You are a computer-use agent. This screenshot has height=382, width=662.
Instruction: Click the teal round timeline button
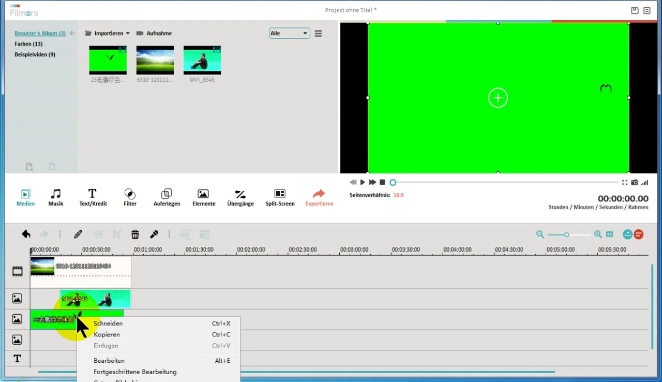coord(628,234)
